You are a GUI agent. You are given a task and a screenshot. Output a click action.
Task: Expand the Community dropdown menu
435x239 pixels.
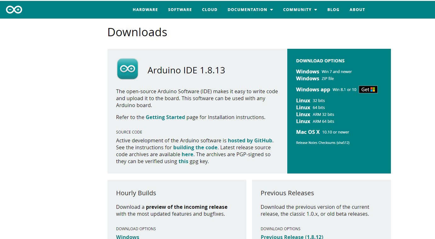pos(300,10)
